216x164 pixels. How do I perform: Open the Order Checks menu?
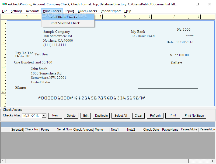click(x=87, y=11)
